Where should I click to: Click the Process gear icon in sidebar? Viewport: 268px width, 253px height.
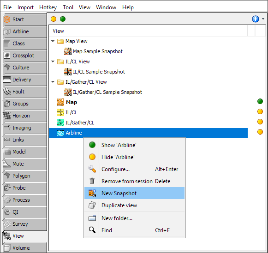[x=7, y=200]
